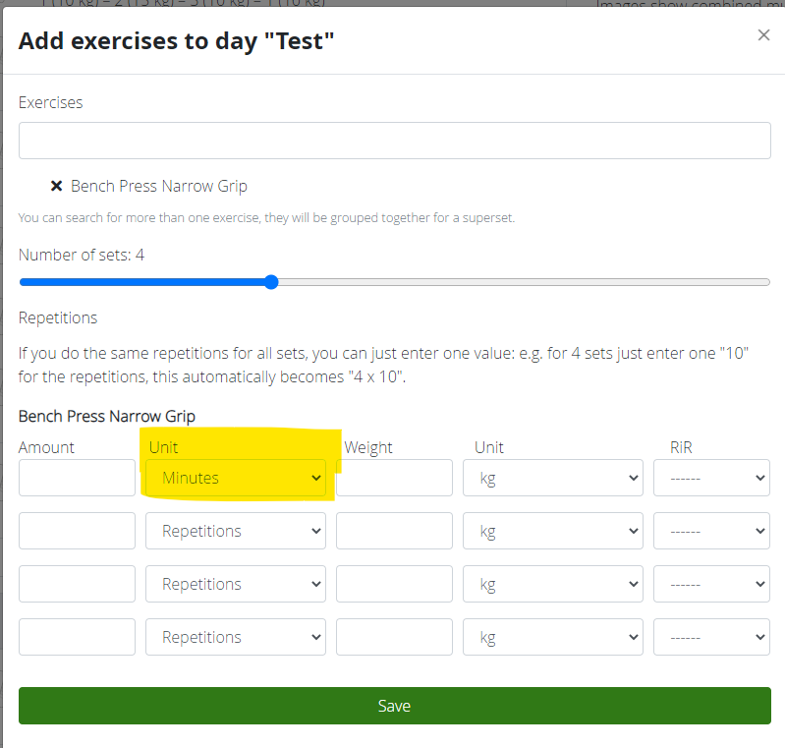Click third row Amount field
785x748 pixels.
tap(77, 584)
